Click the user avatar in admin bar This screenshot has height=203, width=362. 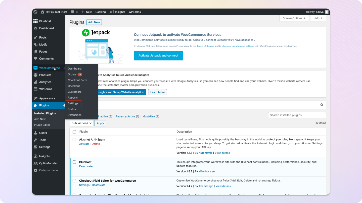pyautogui.click(x=327, y=12)
